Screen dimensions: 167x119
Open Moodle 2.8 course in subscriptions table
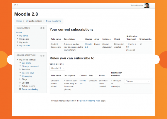89,45
